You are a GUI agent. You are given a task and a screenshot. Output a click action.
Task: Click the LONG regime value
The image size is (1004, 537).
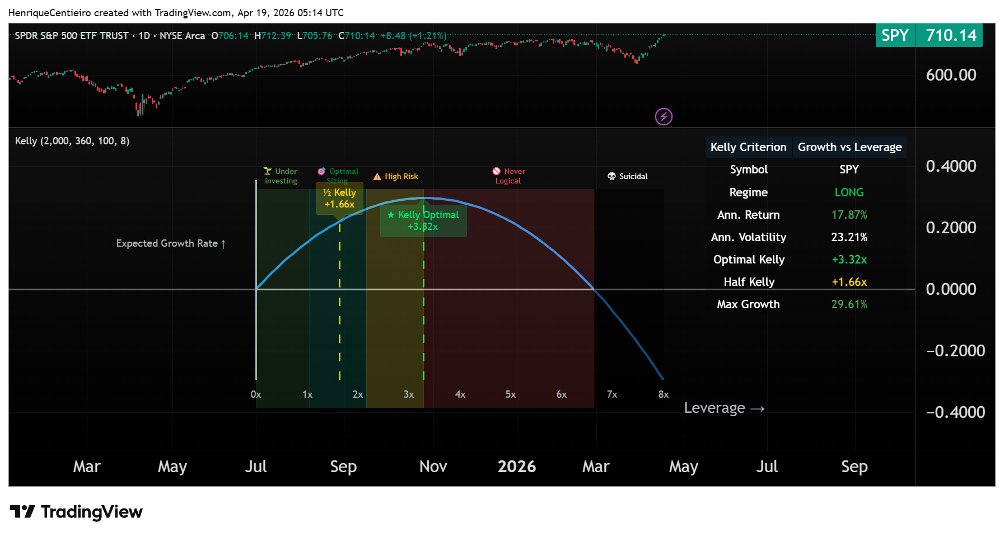(x=849, y=192)
